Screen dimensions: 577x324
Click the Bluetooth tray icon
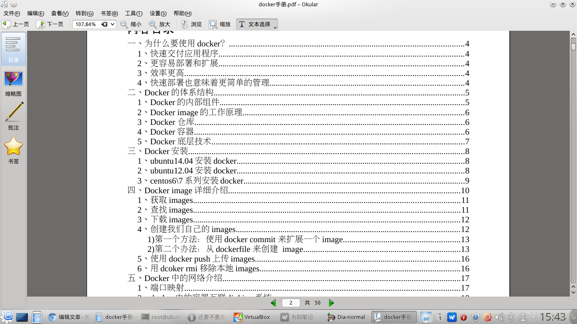(x=511, y=317)
